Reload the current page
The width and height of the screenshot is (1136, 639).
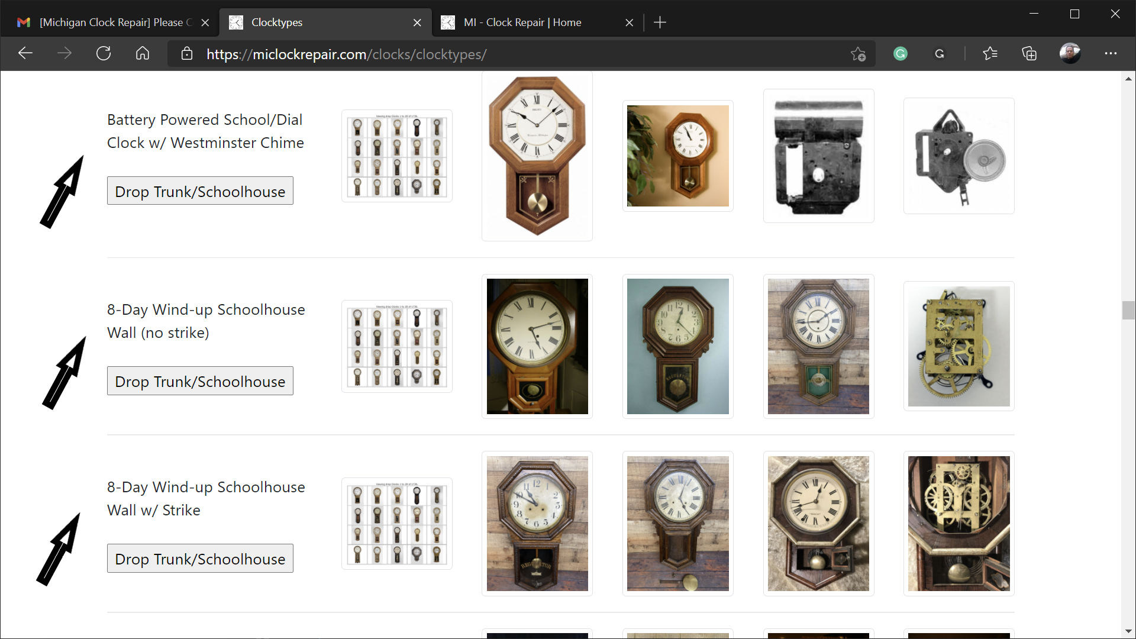click(104, 54)
